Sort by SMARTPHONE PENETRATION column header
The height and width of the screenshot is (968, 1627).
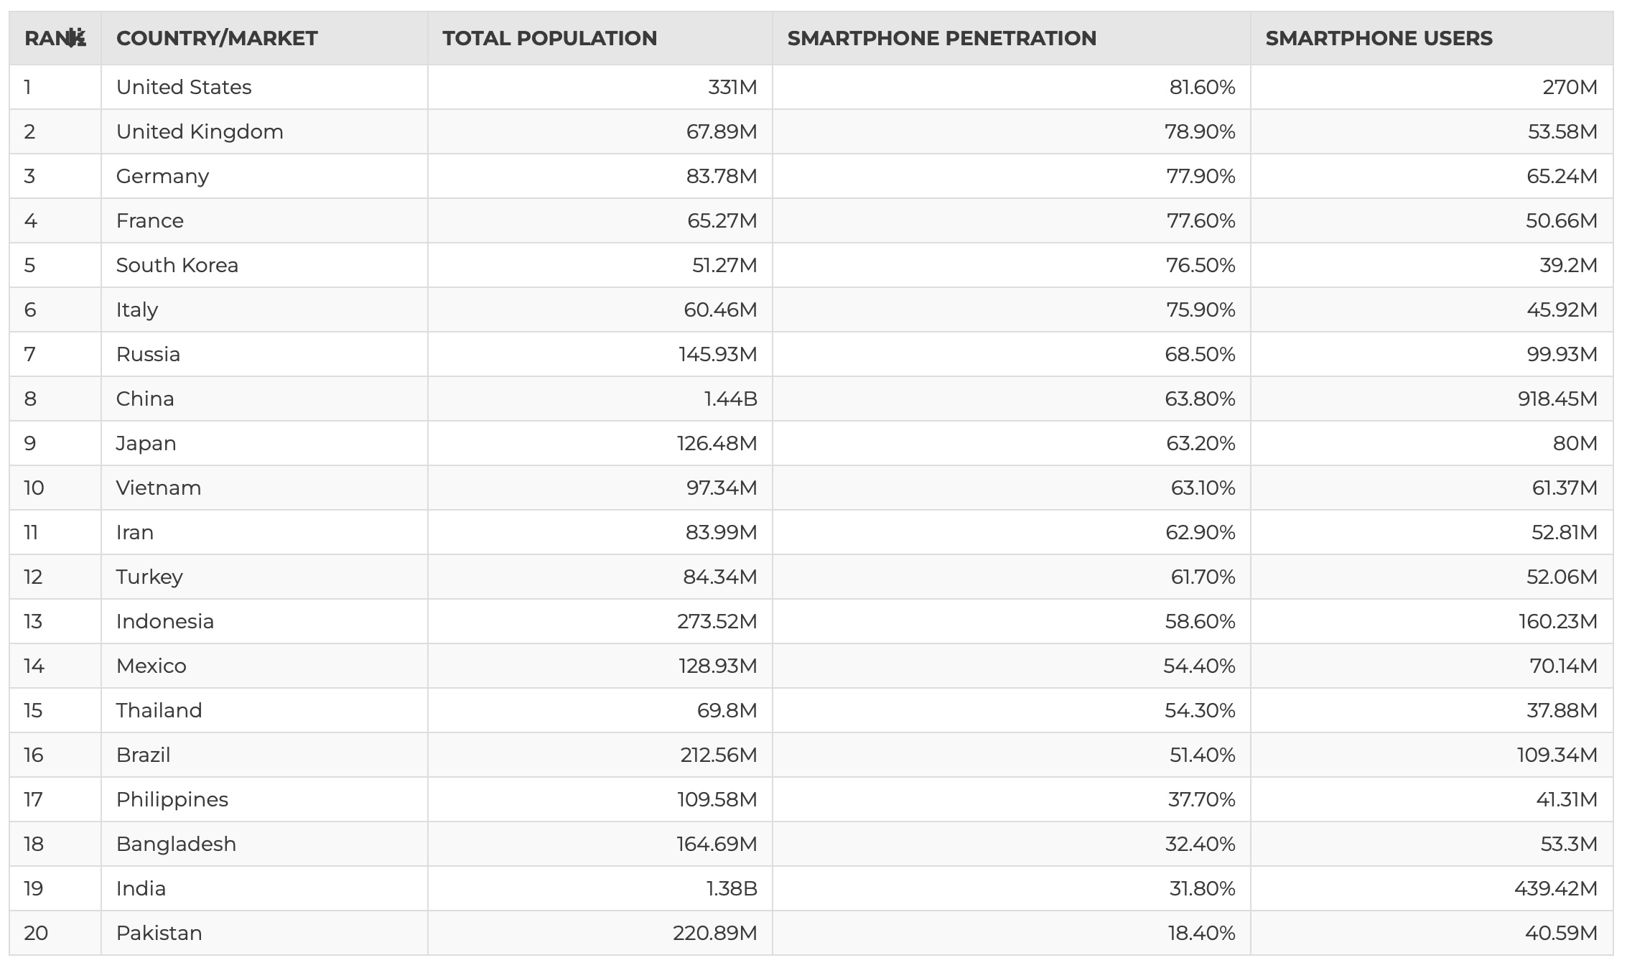(x=941, y=39)
